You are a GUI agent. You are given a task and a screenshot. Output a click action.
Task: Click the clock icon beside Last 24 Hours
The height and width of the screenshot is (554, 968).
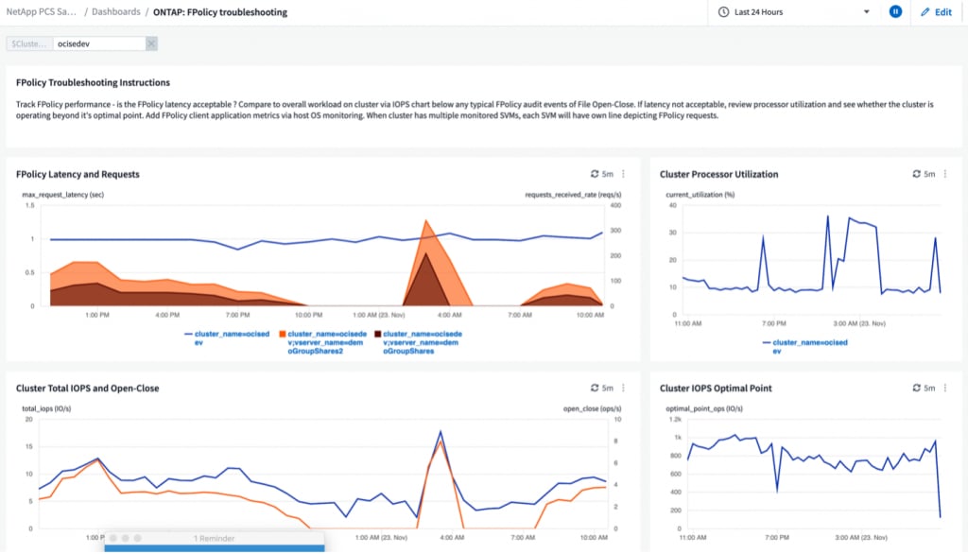723,11
